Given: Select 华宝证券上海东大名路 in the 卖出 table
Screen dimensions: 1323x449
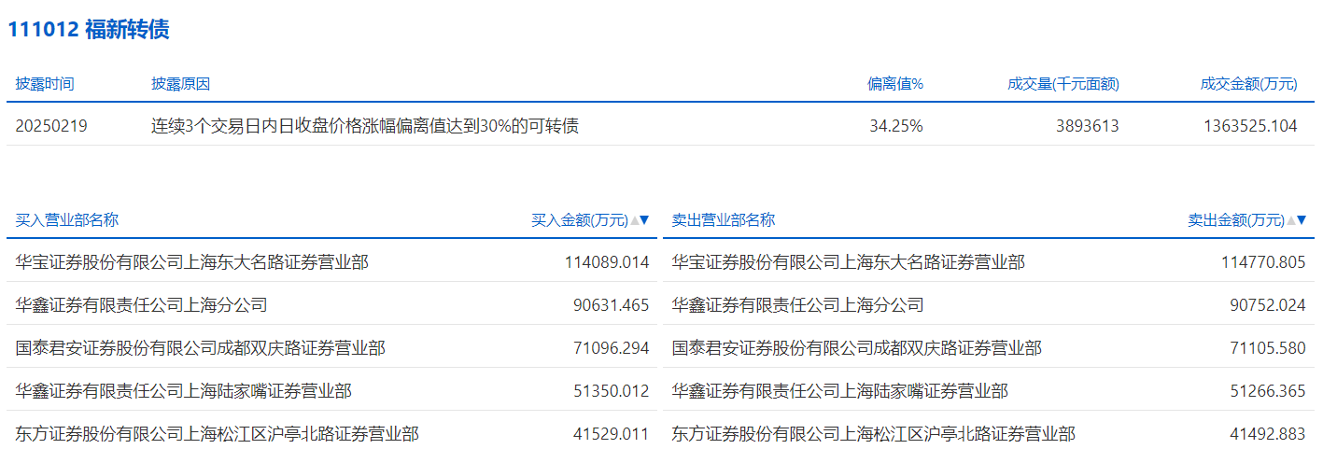Looking at the screenshot, I should [x=849, y=262].
